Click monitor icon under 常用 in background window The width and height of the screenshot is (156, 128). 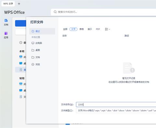pyautogui.click(x=21, y=84)
